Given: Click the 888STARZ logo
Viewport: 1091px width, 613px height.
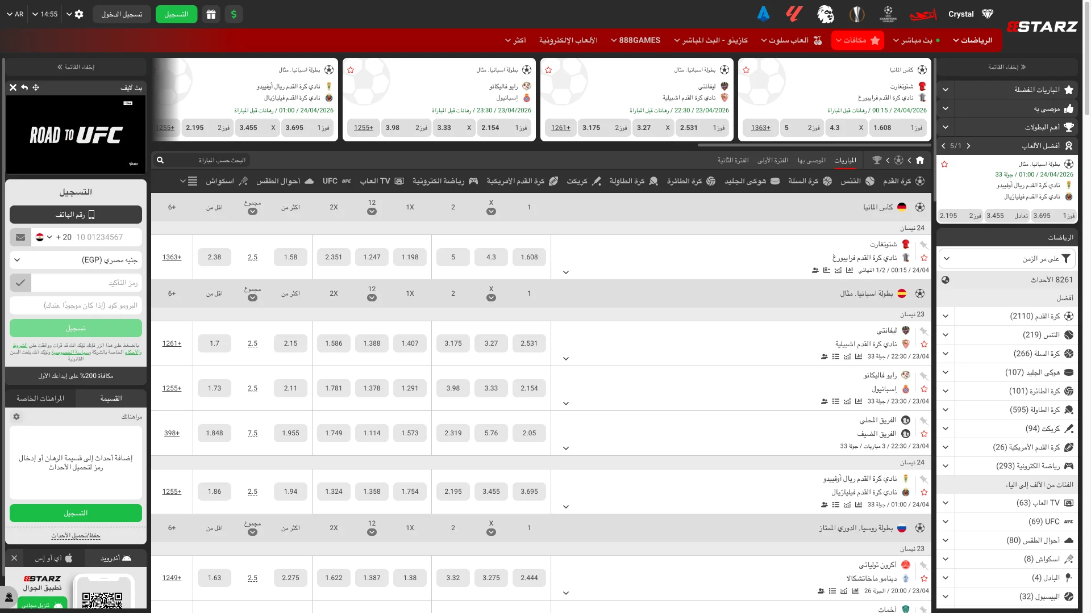Looking at the screenshot, I should pos(1042,27).
